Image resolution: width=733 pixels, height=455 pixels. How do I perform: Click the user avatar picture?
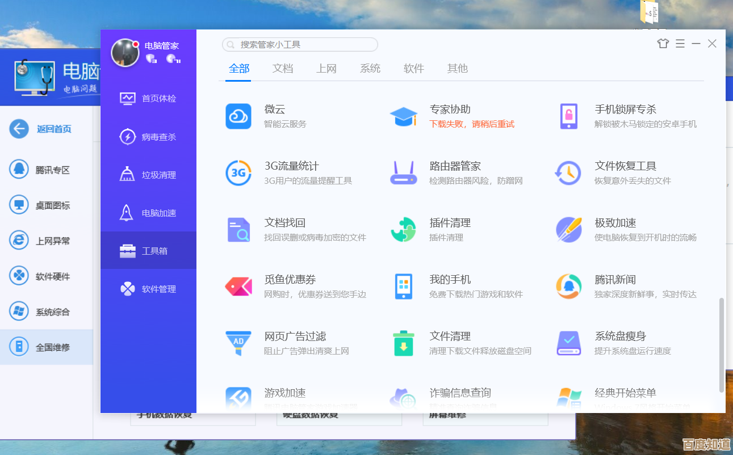click(x=125, y=53)
